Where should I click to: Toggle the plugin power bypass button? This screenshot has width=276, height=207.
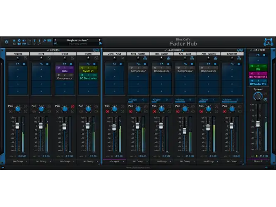click(7, 42)
